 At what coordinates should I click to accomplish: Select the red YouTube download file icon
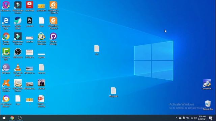pyautogui.click(x=29, y=6)
